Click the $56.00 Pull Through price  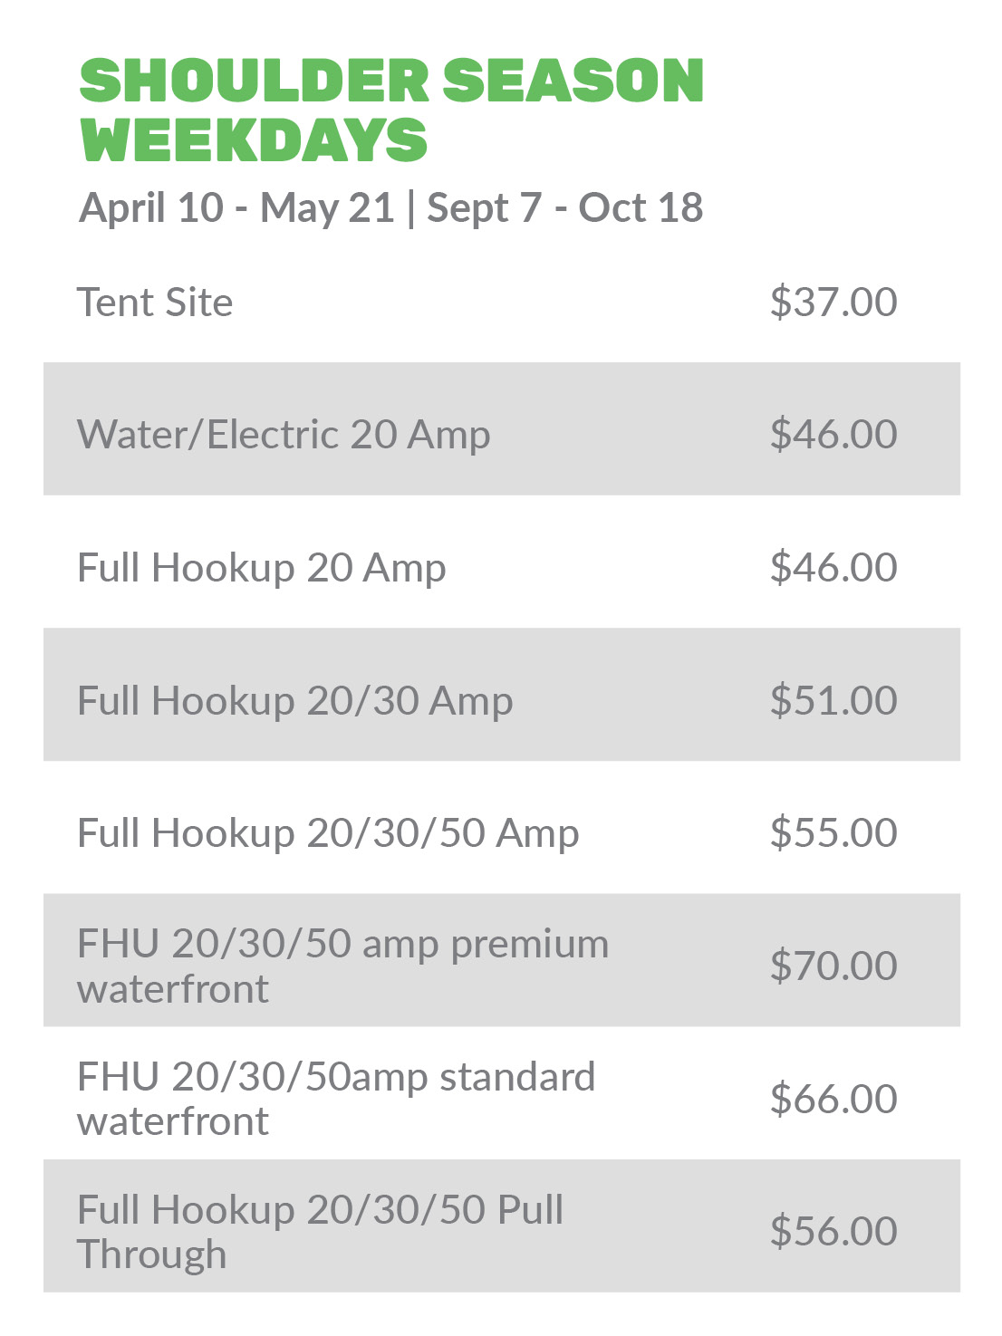click(833, 1232)
